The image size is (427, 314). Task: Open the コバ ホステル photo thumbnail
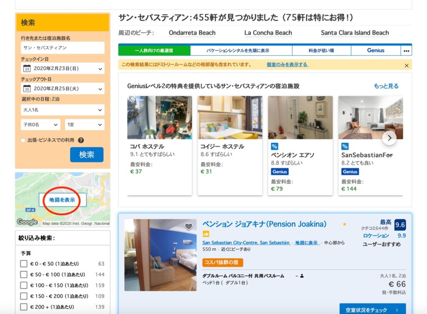click(160, 117)
